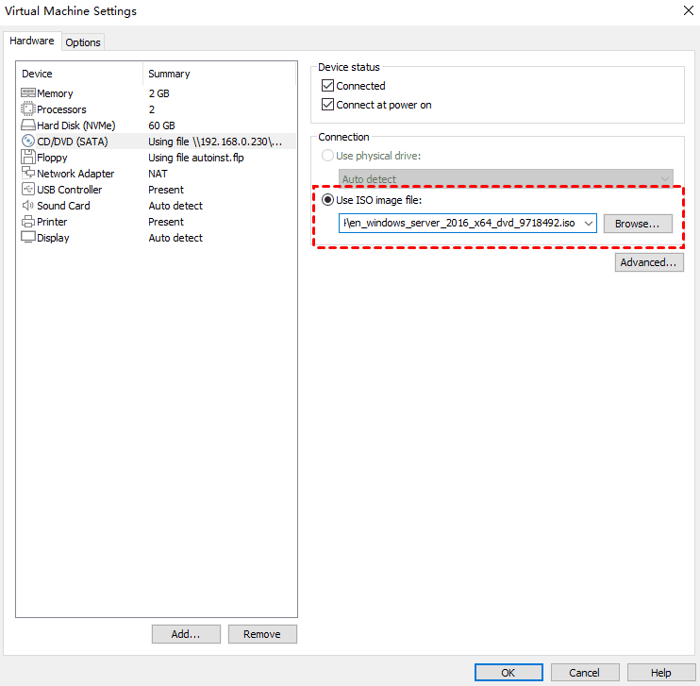Image resolution: width=700 pixels, height=686 pixels.
Task: Select the Processors row label
Action: point(61,109)
